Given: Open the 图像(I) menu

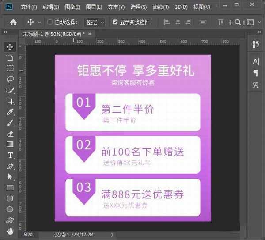Looking at the screenshot, I should tap(72, 7).
